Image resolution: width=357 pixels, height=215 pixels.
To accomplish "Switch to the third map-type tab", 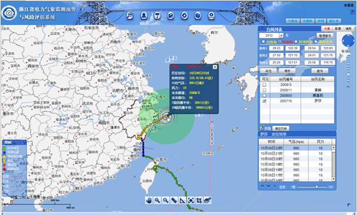I will pos(348,29).
